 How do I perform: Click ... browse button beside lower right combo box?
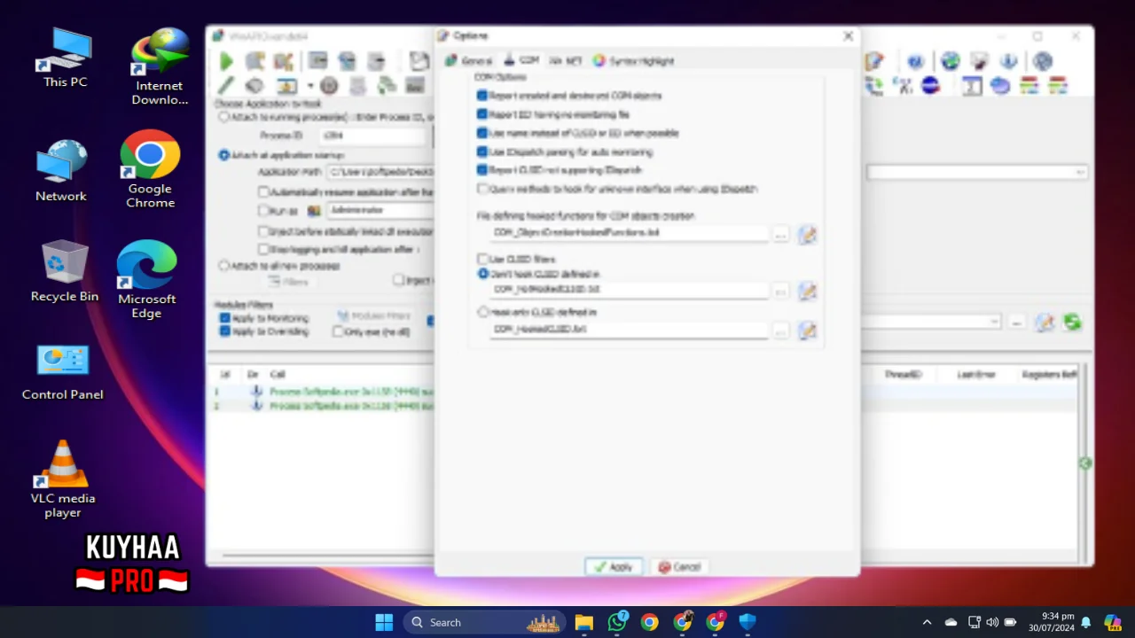click(1017, 323)
